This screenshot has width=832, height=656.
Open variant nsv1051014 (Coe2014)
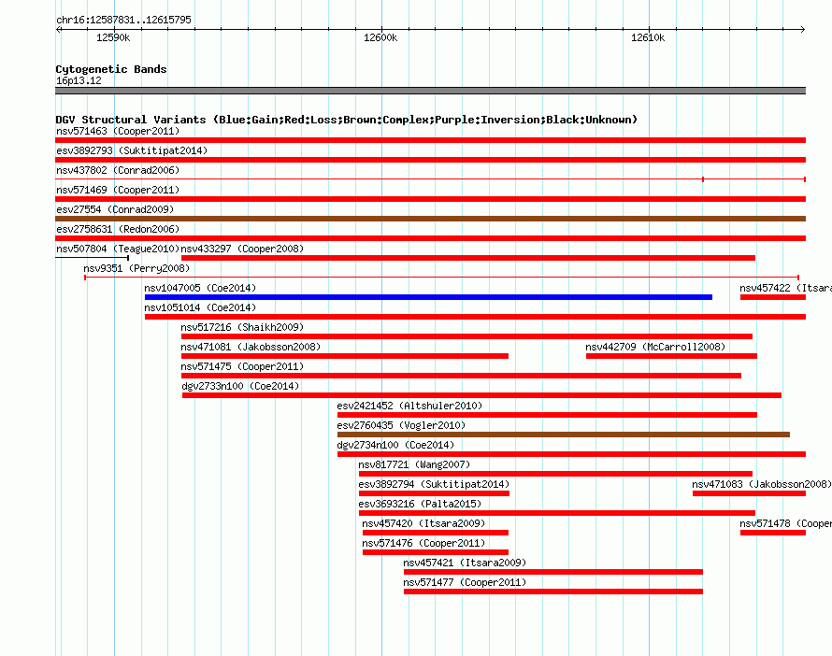pyautogui.click(x=476, y=317)
